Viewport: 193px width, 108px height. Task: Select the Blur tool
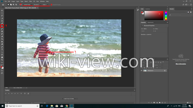tap(2, 42)
